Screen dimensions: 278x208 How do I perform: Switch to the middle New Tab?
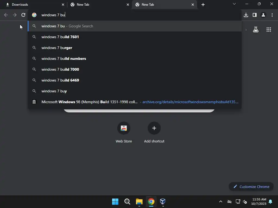point(99,5)
